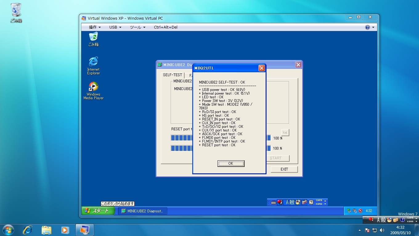
Task: Click the XP スタート button
Action: (98, 211)
